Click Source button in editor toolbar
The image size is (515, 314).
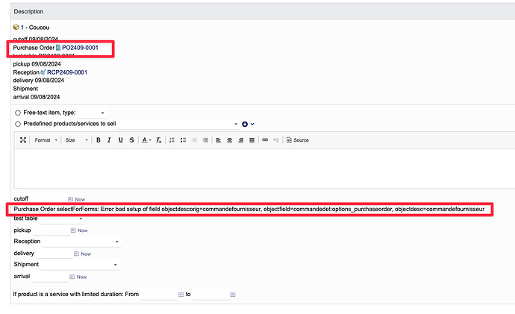298,139
